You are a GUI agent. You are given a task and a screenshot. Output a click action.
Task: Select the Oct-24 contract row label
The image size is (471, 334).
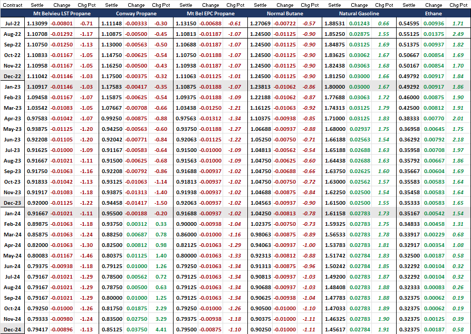(x=12, y=309)
